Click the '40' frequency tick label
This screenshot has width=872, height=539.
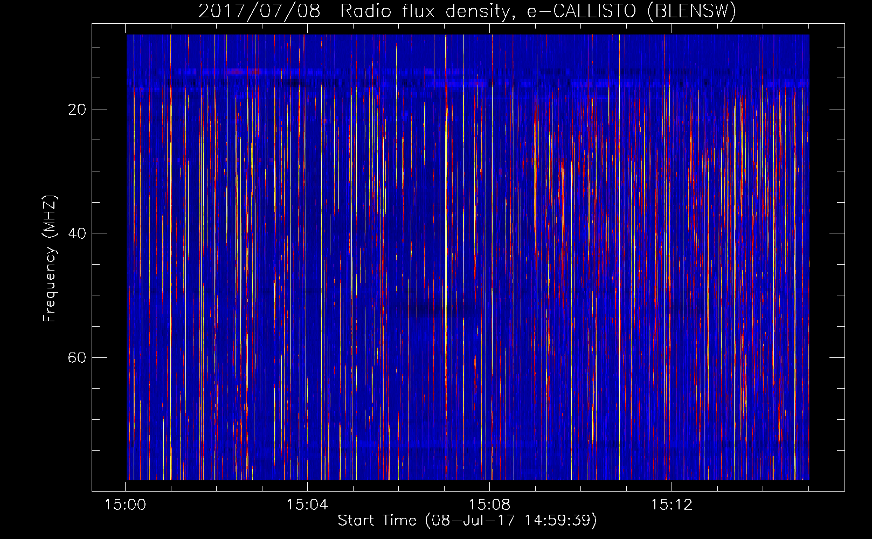[x=77, y=233]
